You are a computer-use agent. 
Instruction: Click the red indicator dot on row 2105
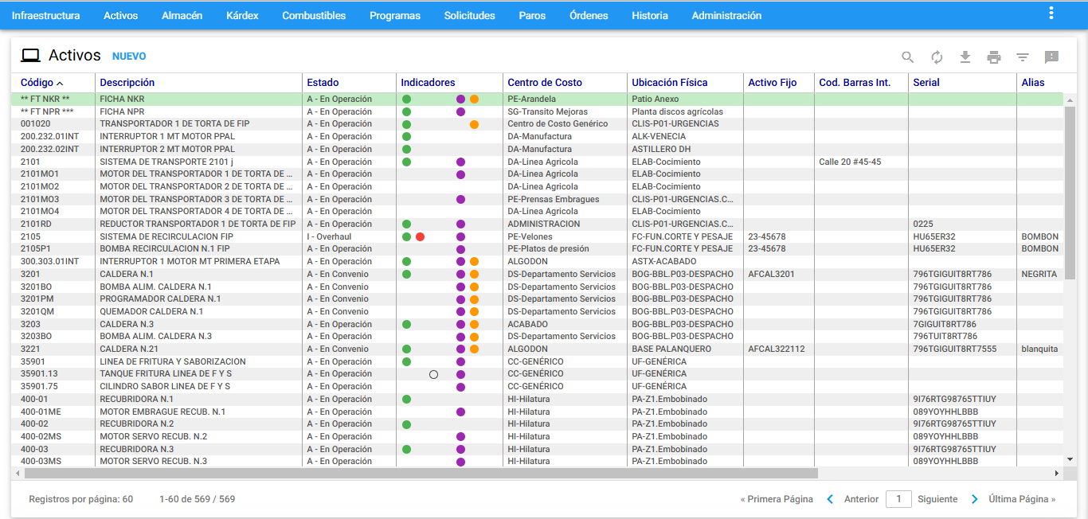(x=420, y=236)
